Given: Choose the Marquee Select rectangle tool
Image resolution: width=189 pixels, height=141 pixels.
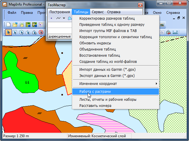Looking at the screenshot, I should point(15,32).
